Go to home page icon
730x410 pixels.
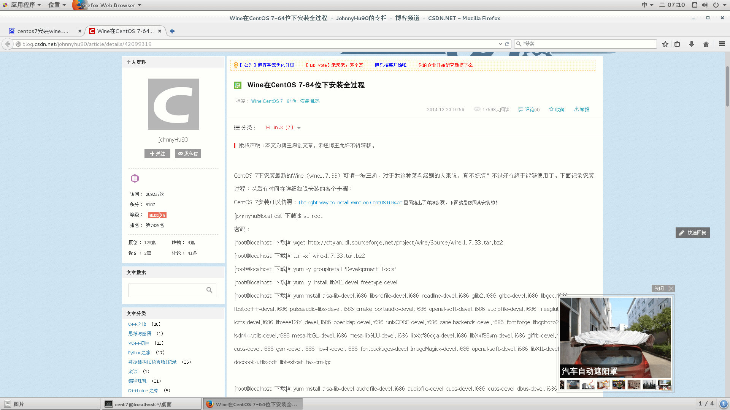point(706,44)
